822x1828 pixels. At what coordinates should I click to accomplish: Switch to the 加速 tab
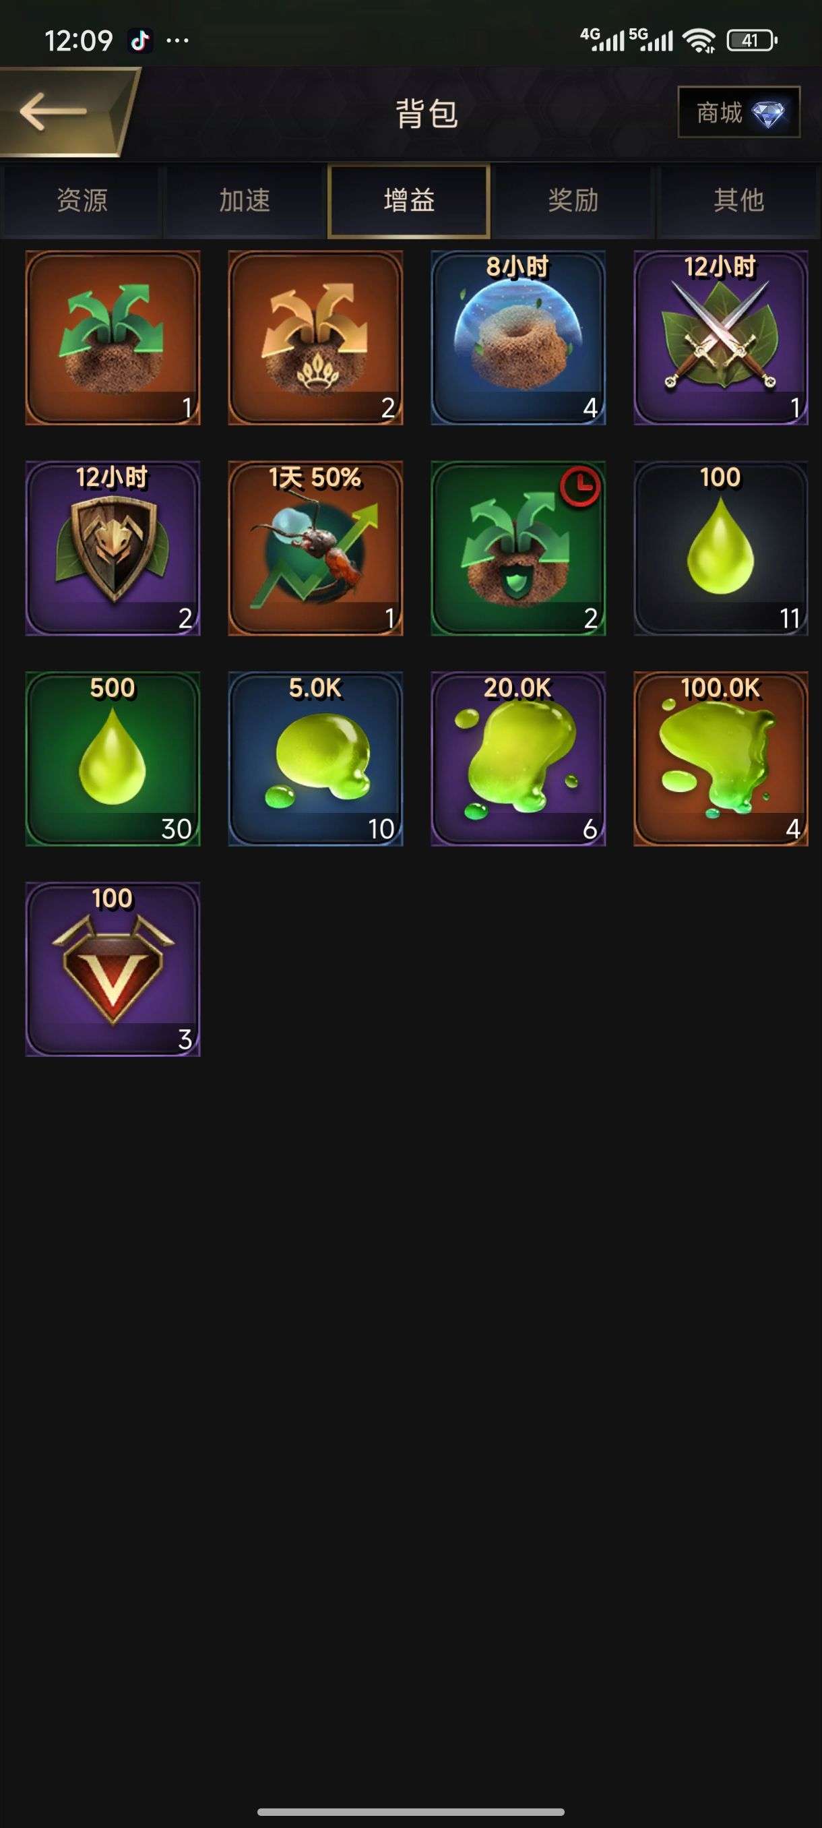[x=245, y=201]
